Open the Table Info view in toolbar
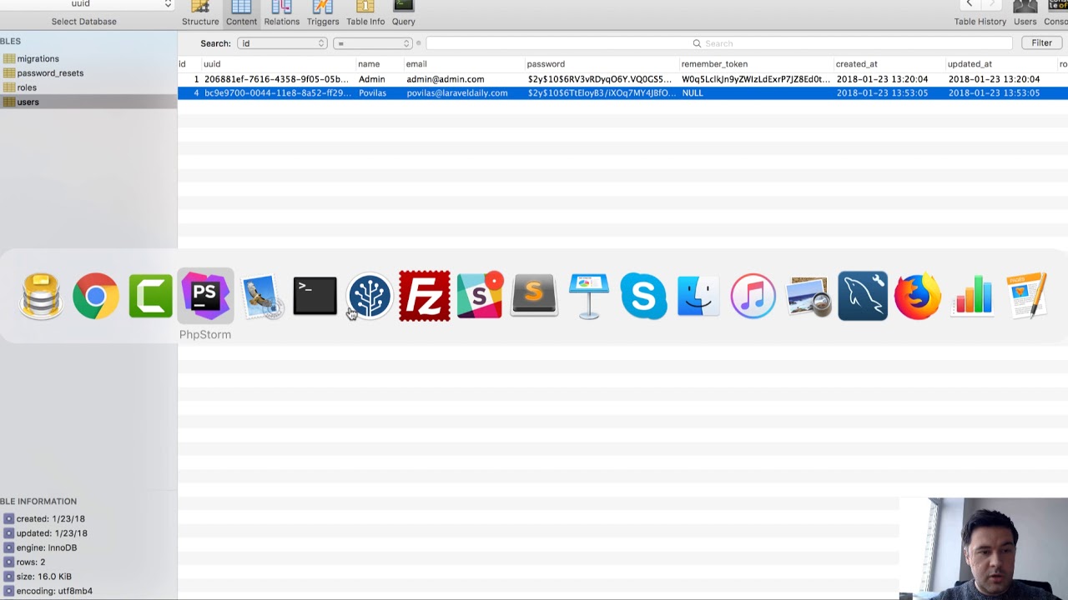 (x=365, y=13)
